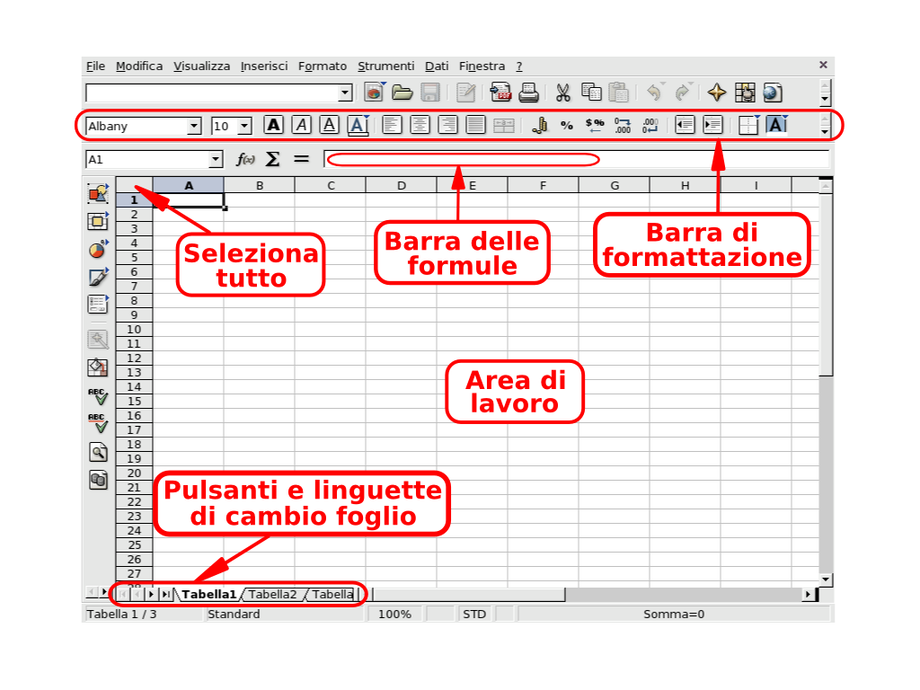Open the Albany font name dropdown
The image size is (920, 690).
[194, 127]
